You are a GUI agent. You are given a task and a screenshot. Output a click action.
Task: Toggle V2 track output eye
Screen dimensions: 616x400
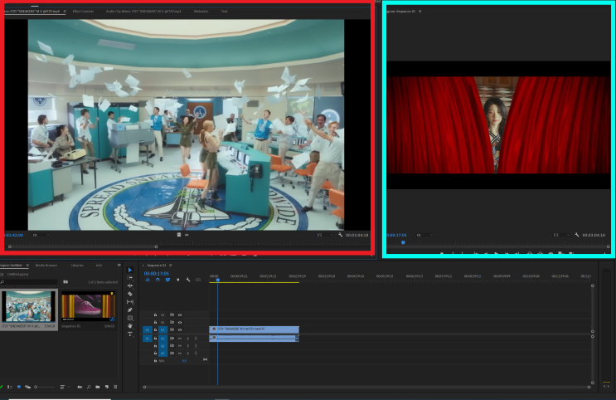[180, 322]
